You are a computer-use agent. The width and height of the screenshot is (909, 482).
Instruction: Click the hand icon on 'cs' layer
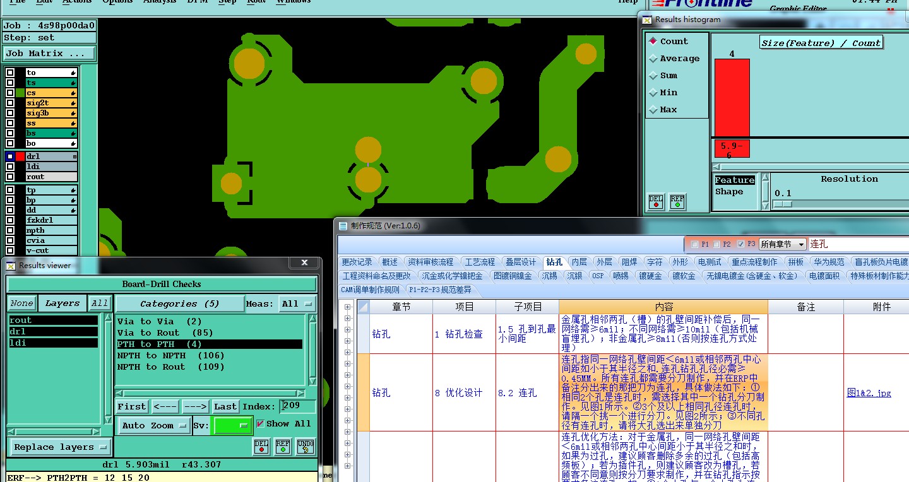coord(73,93)
